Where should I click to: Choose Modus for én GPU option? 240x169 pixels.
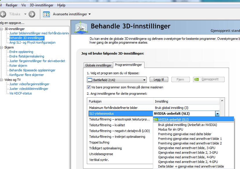[x=194, y=129]
